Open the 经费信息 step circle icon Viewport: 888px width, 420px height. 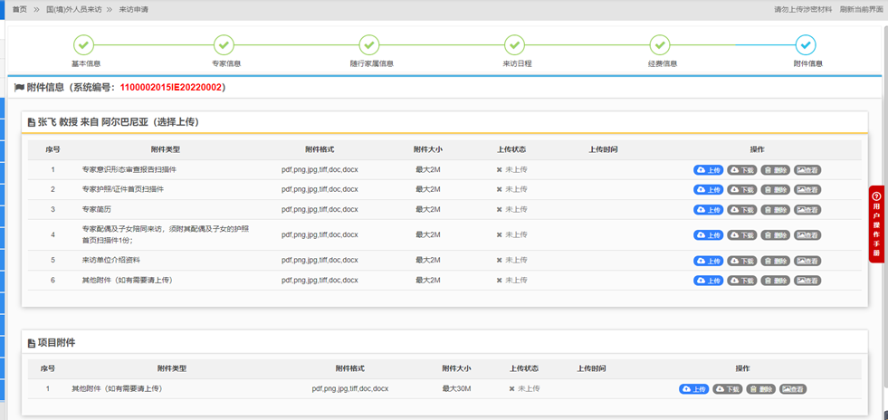[660, 44]
